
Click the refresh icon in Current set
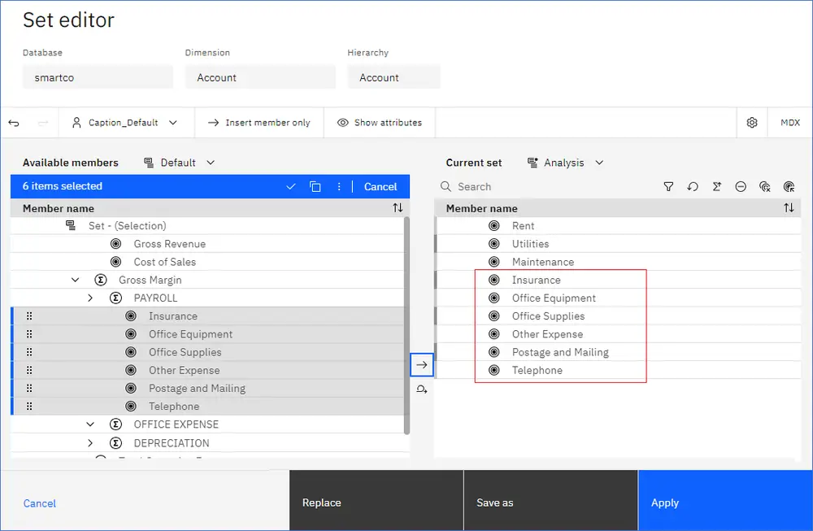tap(693, 187)
